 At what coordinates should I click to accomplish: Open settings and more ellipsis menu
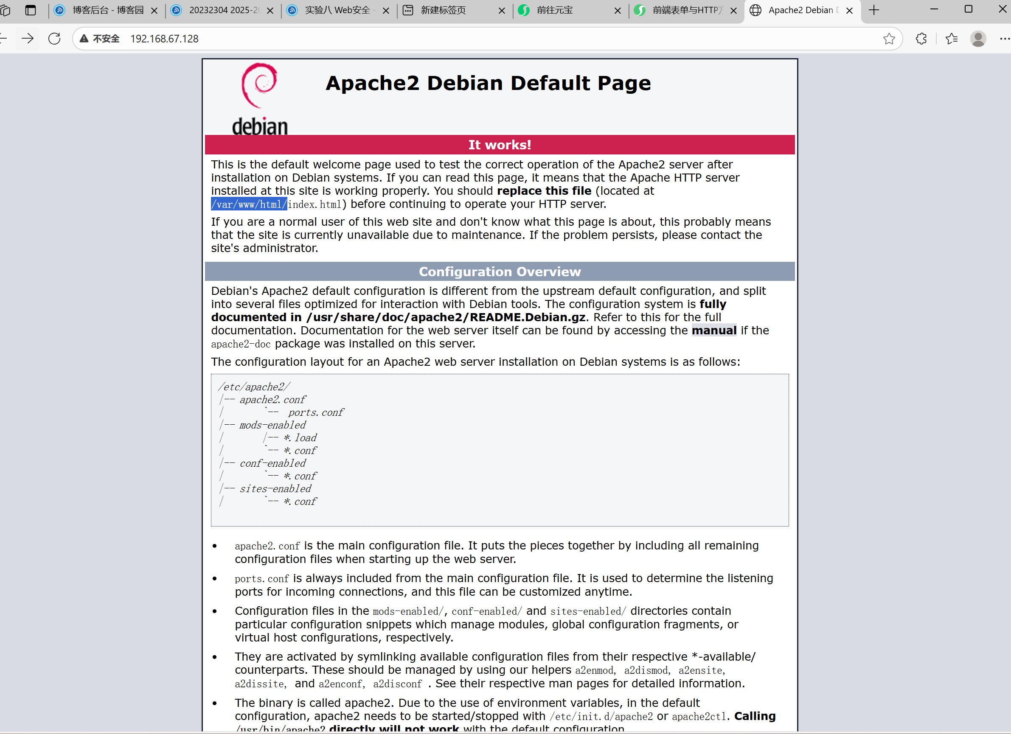[x=1004, y=39]
